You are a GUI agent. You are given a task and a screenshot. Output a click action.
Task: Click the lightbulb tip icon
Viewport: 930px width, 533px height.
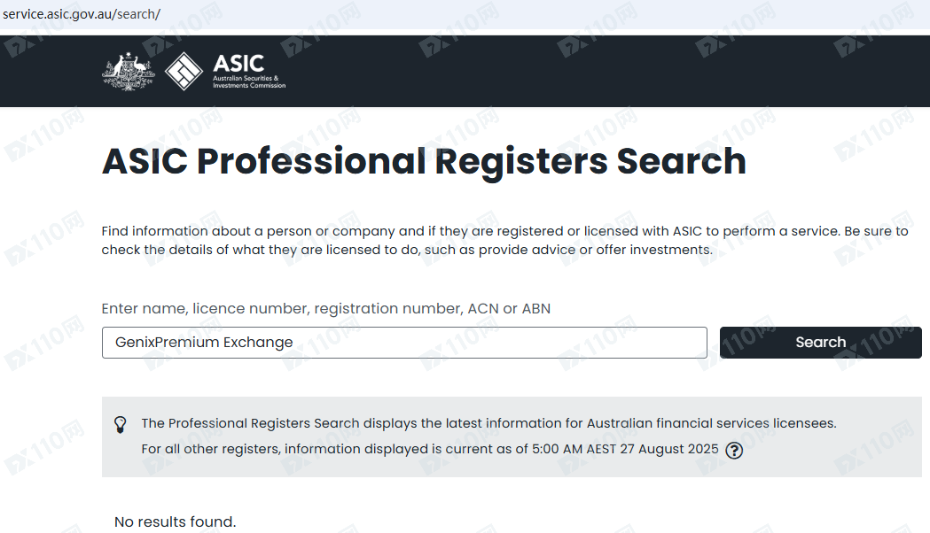(x=121, y=424)
